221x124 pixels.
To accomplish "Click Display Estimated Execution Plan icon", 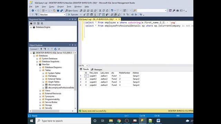I will pos(88,14).
